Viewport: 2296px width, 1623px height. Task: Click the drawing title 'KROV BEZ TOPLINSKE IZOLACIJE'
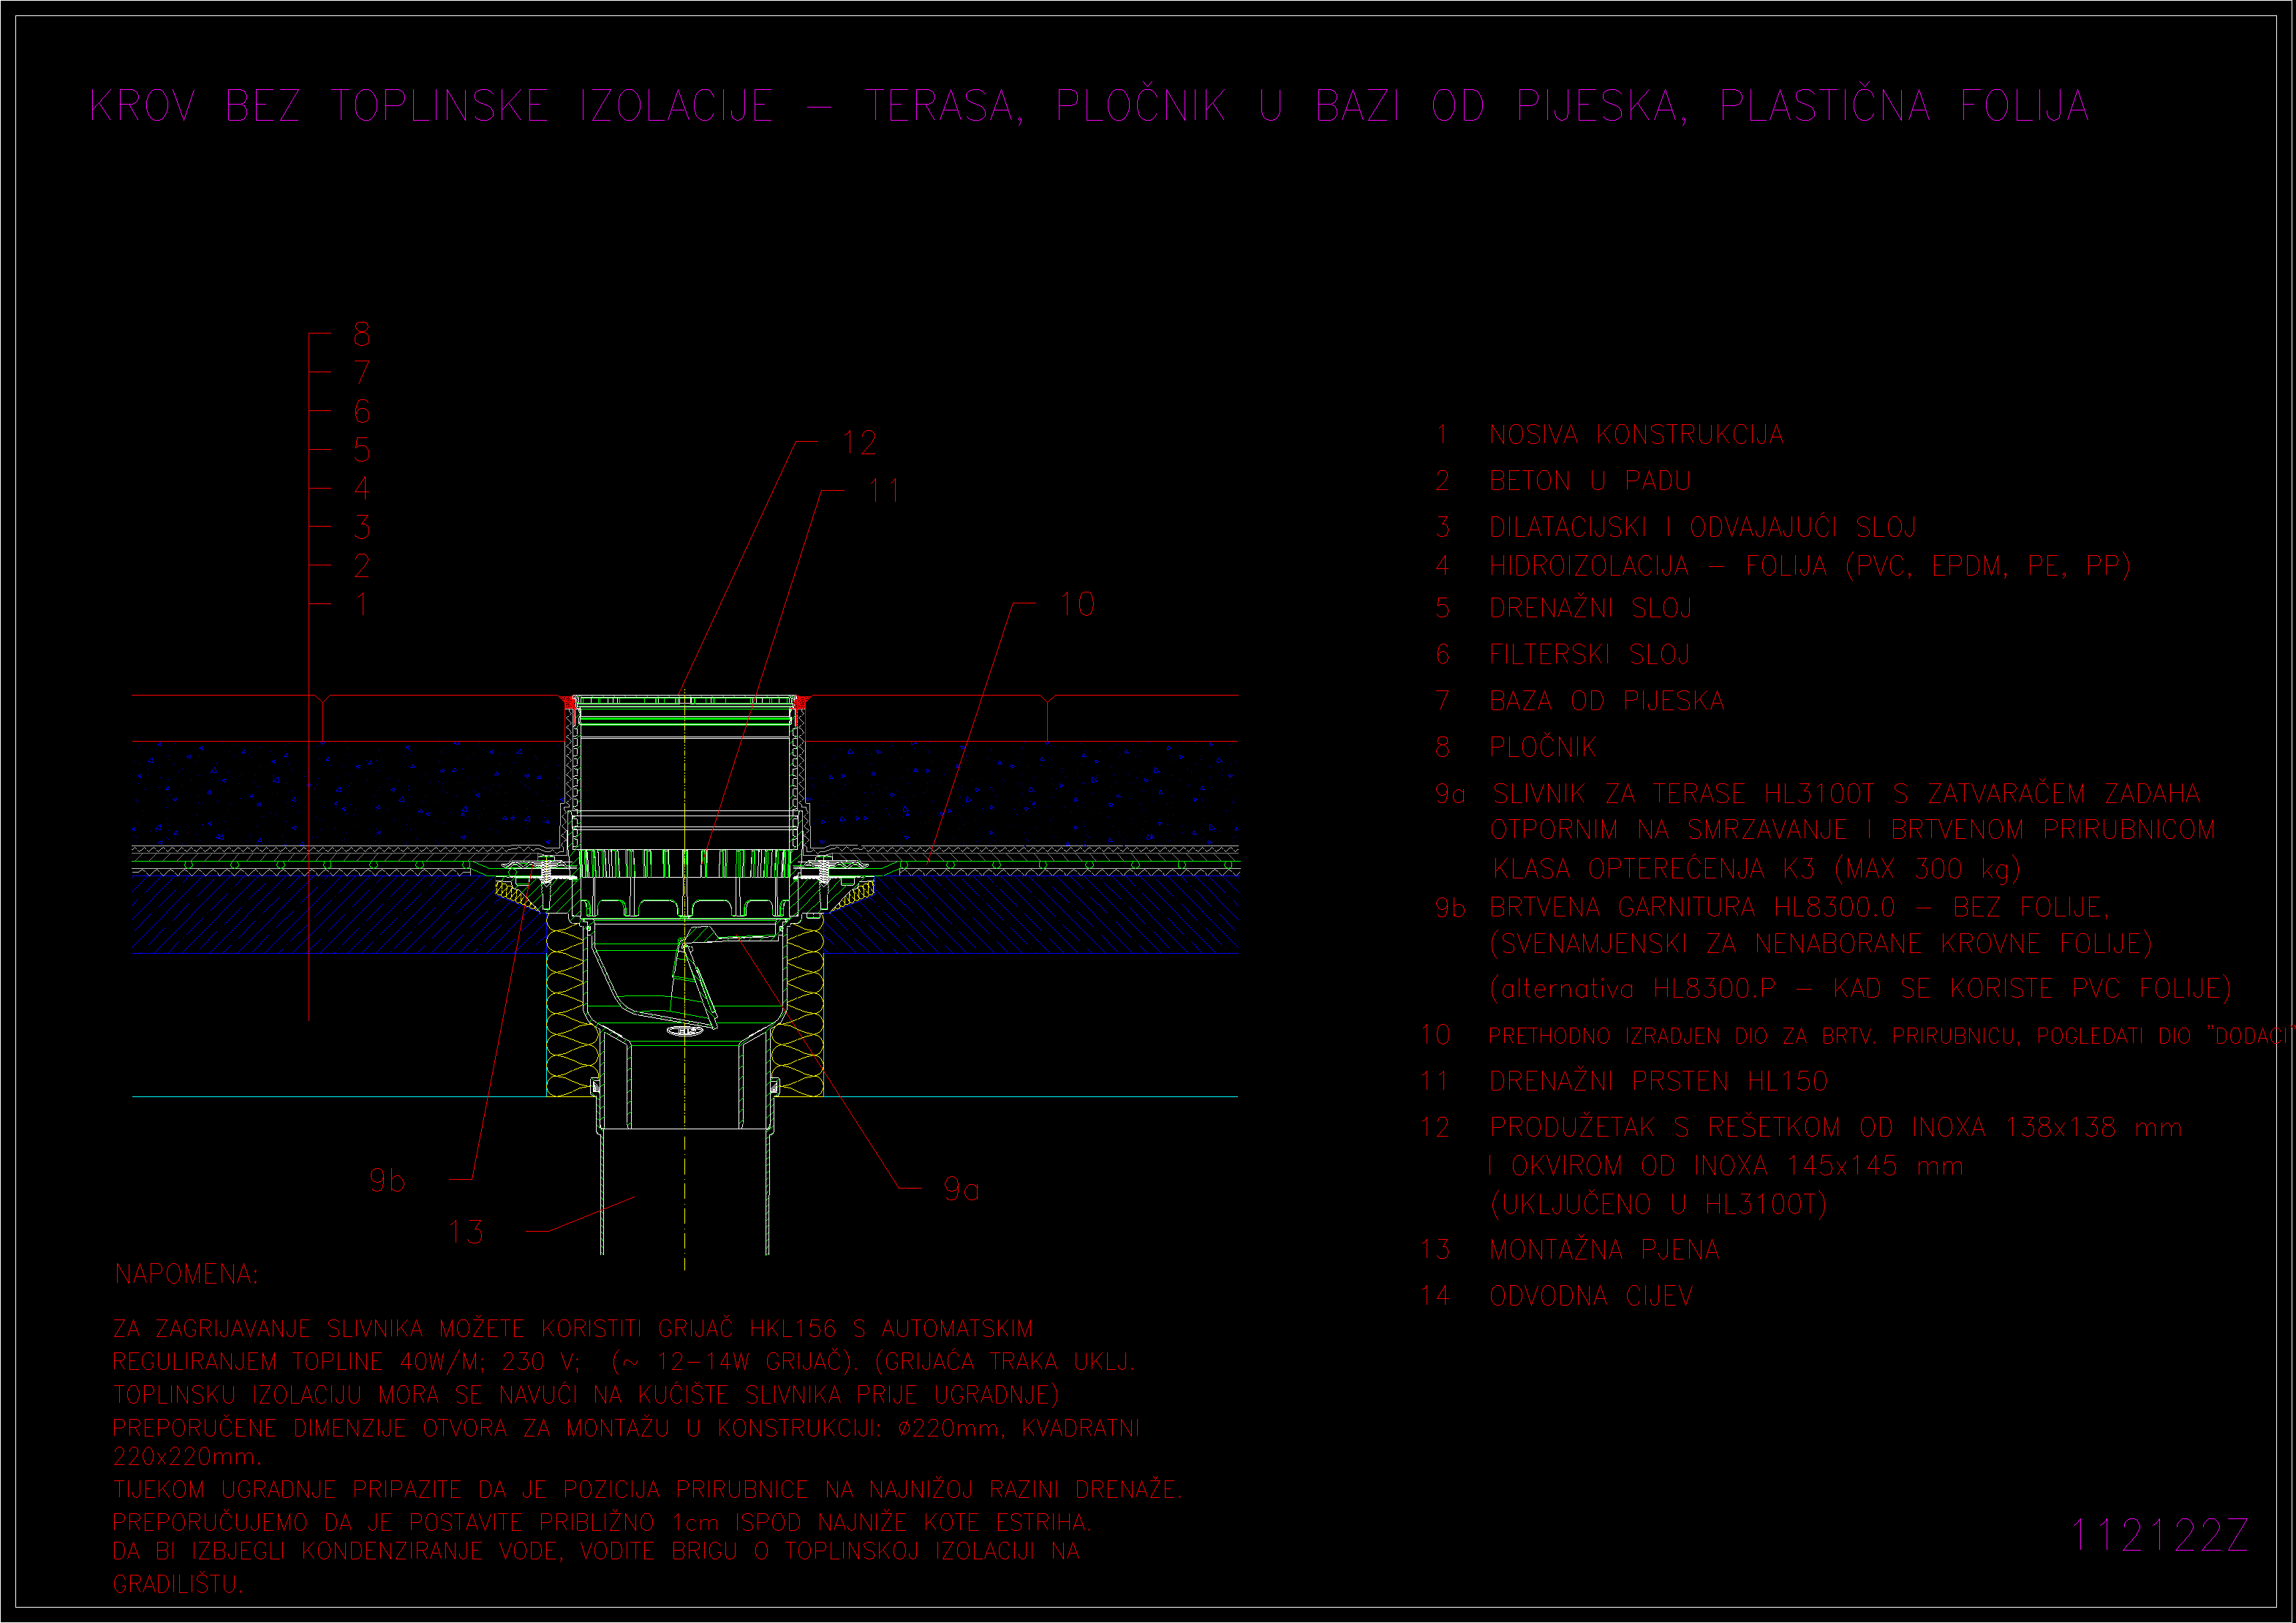pos(432,106)
